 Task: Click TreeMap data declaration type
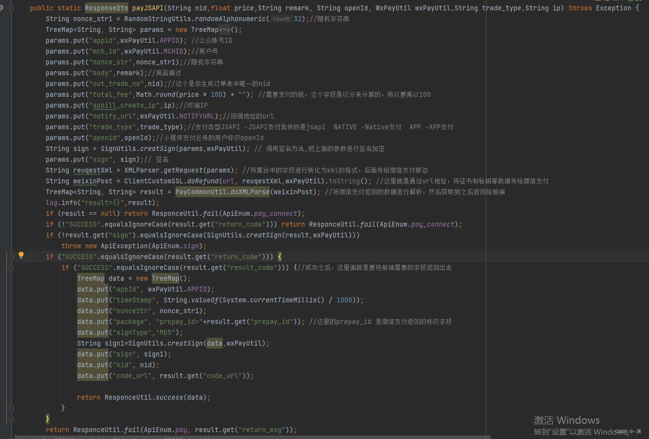click(91, 279)
